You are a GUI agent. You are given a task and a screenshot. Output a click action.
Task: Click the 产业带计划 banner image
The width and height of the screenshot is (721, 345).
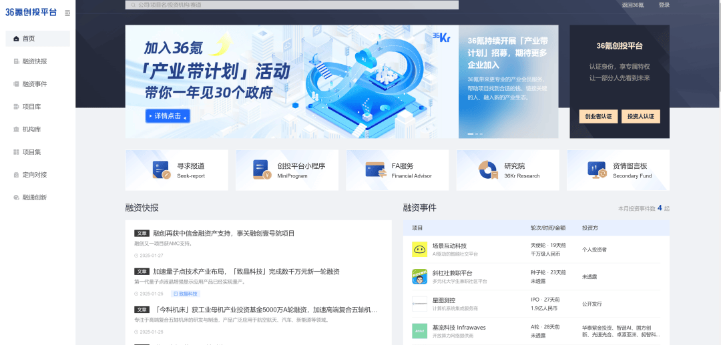point(292,82)
